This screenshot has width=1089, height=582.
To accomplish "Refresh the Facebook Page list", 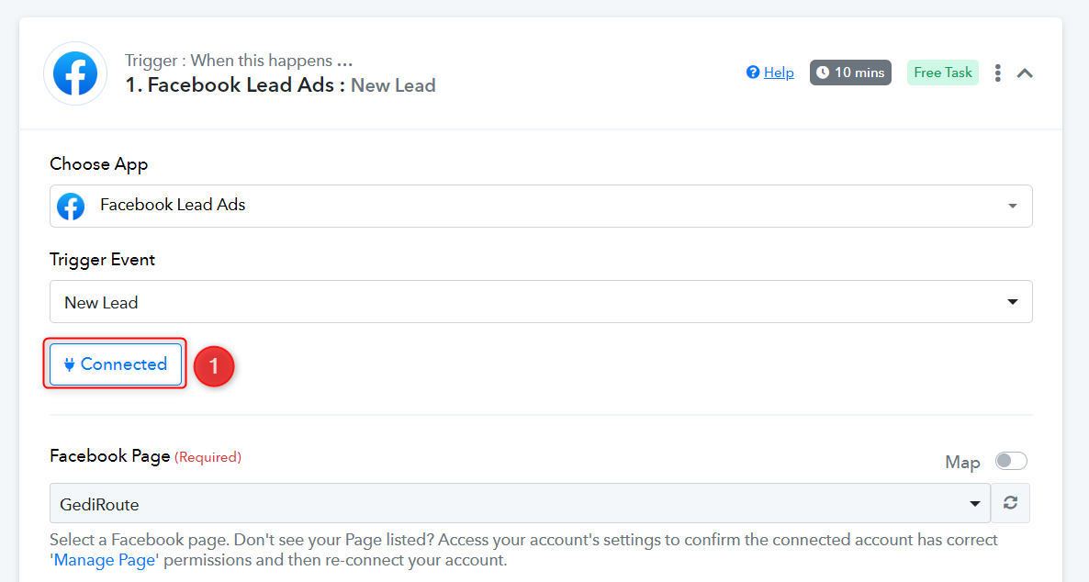I will click(x=1011, y=503).
